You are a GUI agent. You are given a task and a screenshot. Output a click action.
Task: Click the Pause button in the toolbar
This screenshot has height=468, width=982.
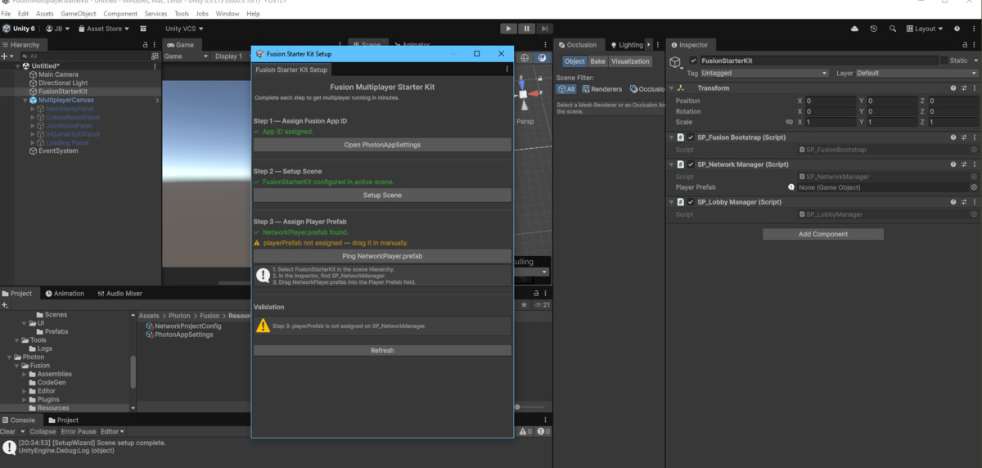(x=528, y=29)
